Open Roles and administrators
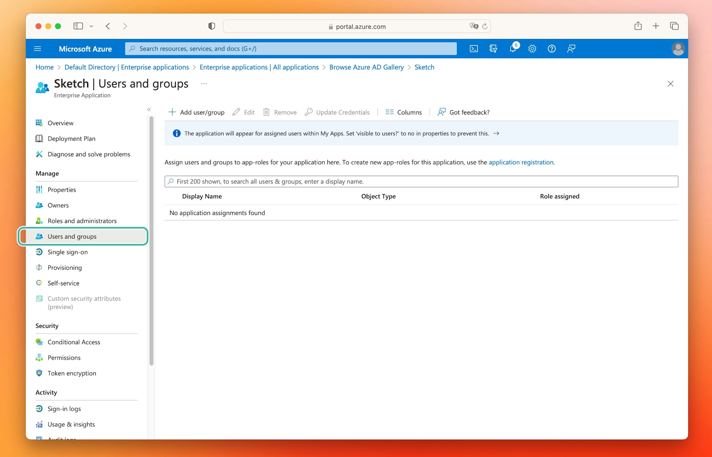712x457 pixels. (82, 221)
